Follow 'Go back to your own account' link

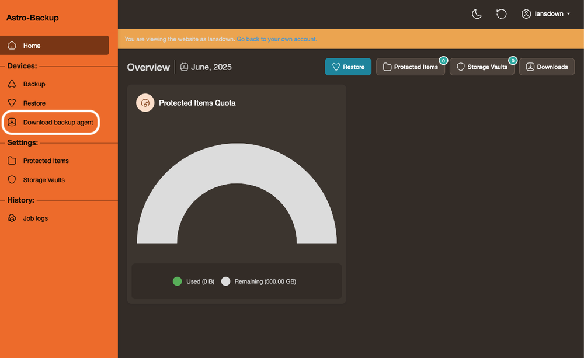tap(277, 39)
